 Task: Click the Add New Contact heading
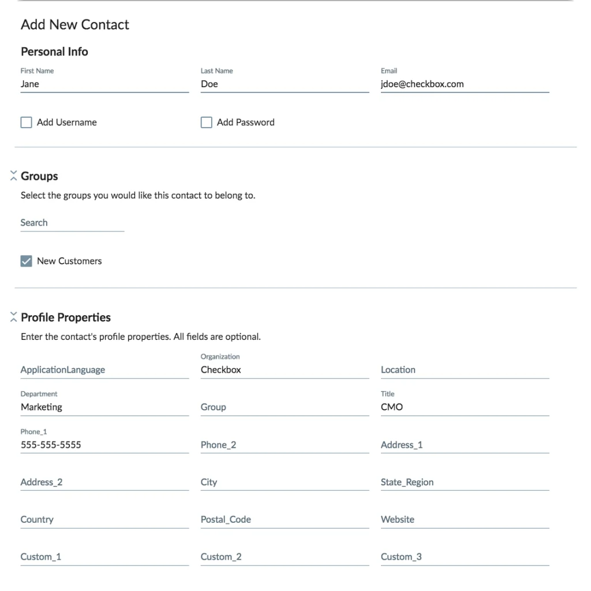(x=75, y=24)
